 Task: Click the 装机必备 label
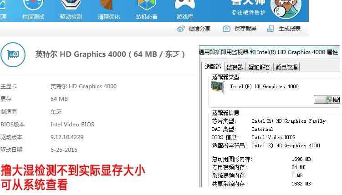[x=147, y=17]
